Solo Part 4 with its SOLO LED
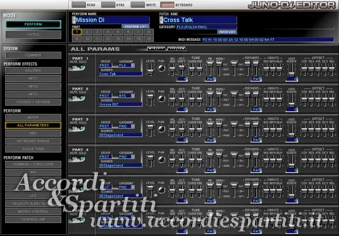The width and height of the screenshot is (339, 236). 82,159
